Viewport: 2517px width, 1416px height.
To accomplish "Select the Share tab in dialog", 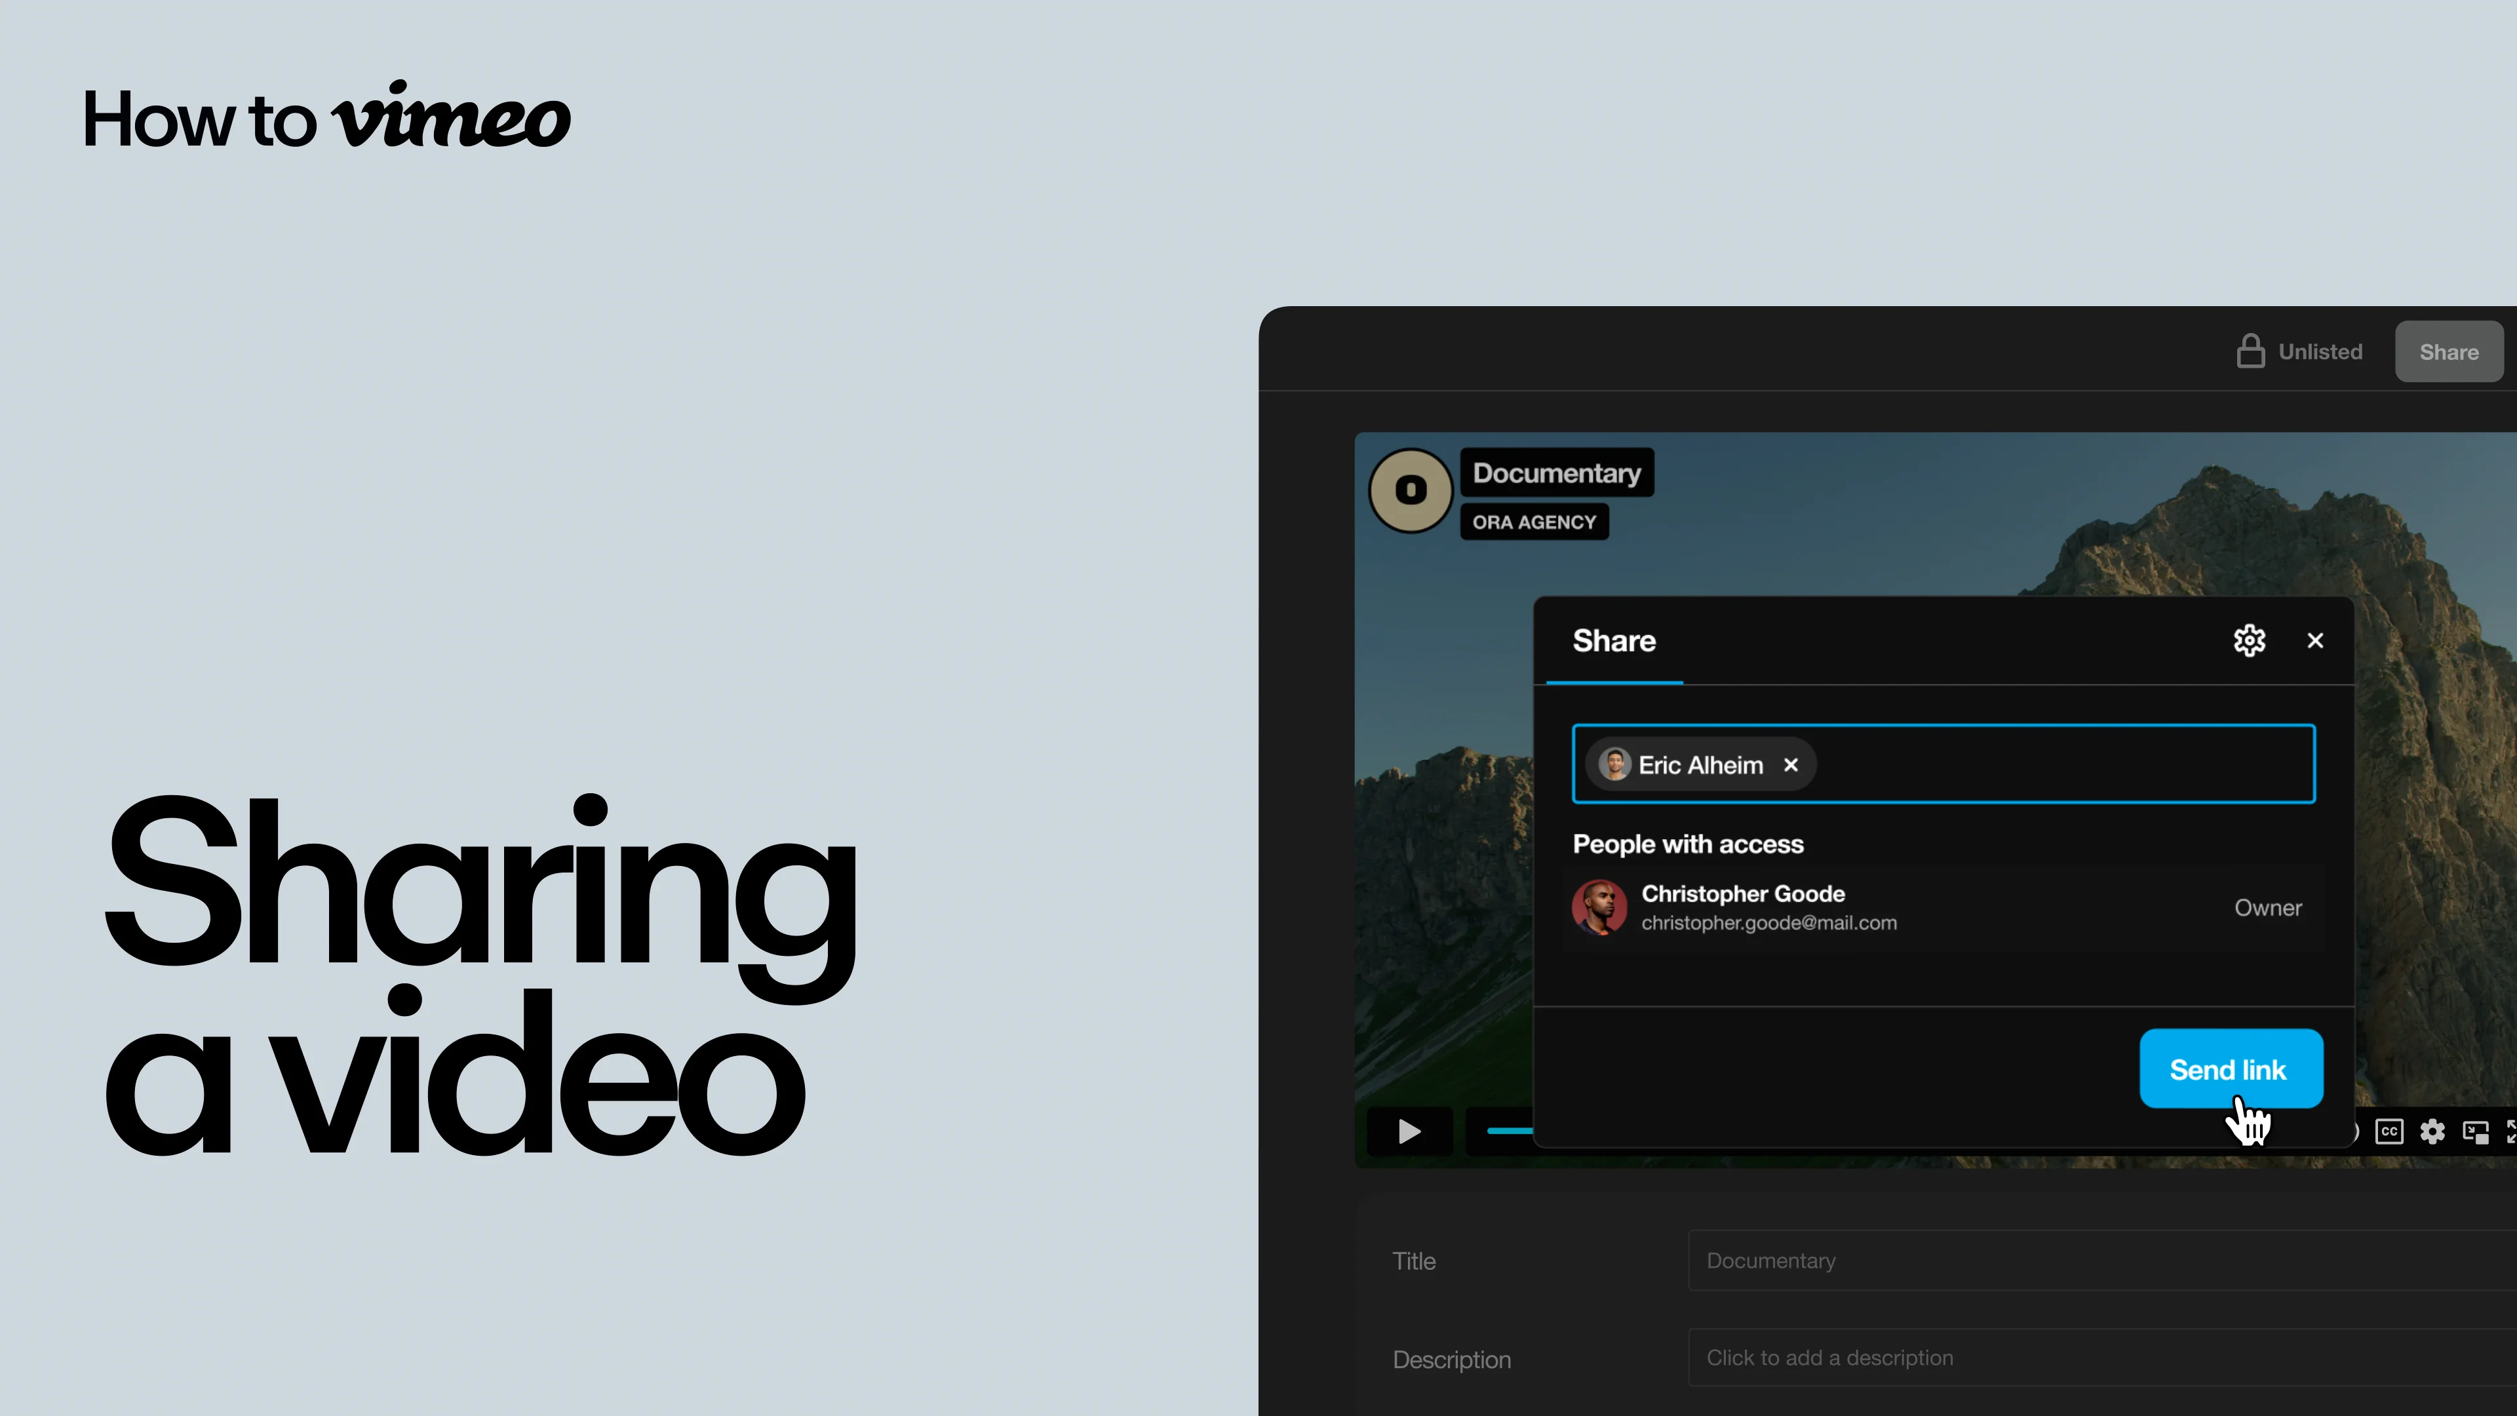I will [1614, 641].
